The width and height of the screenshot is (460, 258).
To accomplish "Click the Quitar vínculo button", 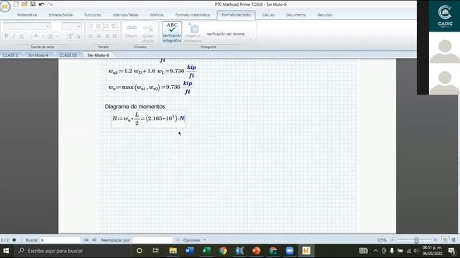I will click(x=148, y=33).
